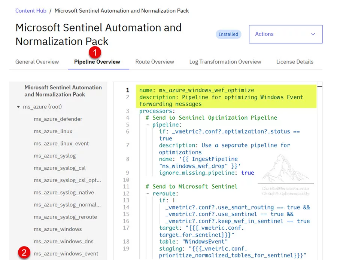Image resolution: width=337 pixels, height=260 pixels.
Task: Click the Microsoft Sentinel Automation sidebar heading
Action: pyautogui.click(x=63, y=91)
